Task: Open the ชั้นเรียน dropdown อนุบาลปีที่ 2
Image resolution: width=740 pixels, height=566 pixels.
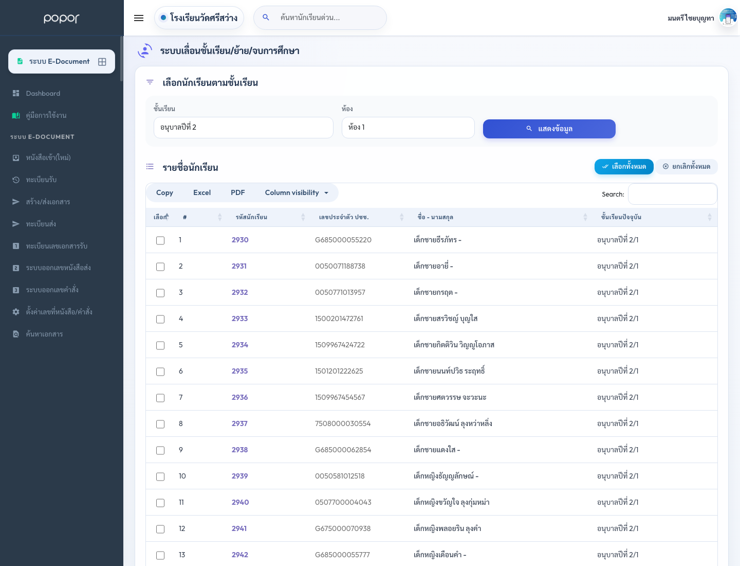Action: [244, 128]
